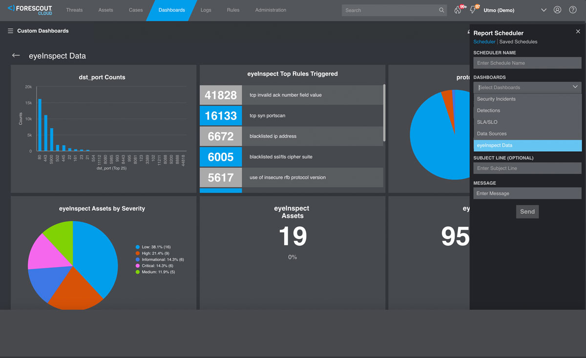Click the 6672 rule count tile
Screen dimensions: 586x358
221,136
